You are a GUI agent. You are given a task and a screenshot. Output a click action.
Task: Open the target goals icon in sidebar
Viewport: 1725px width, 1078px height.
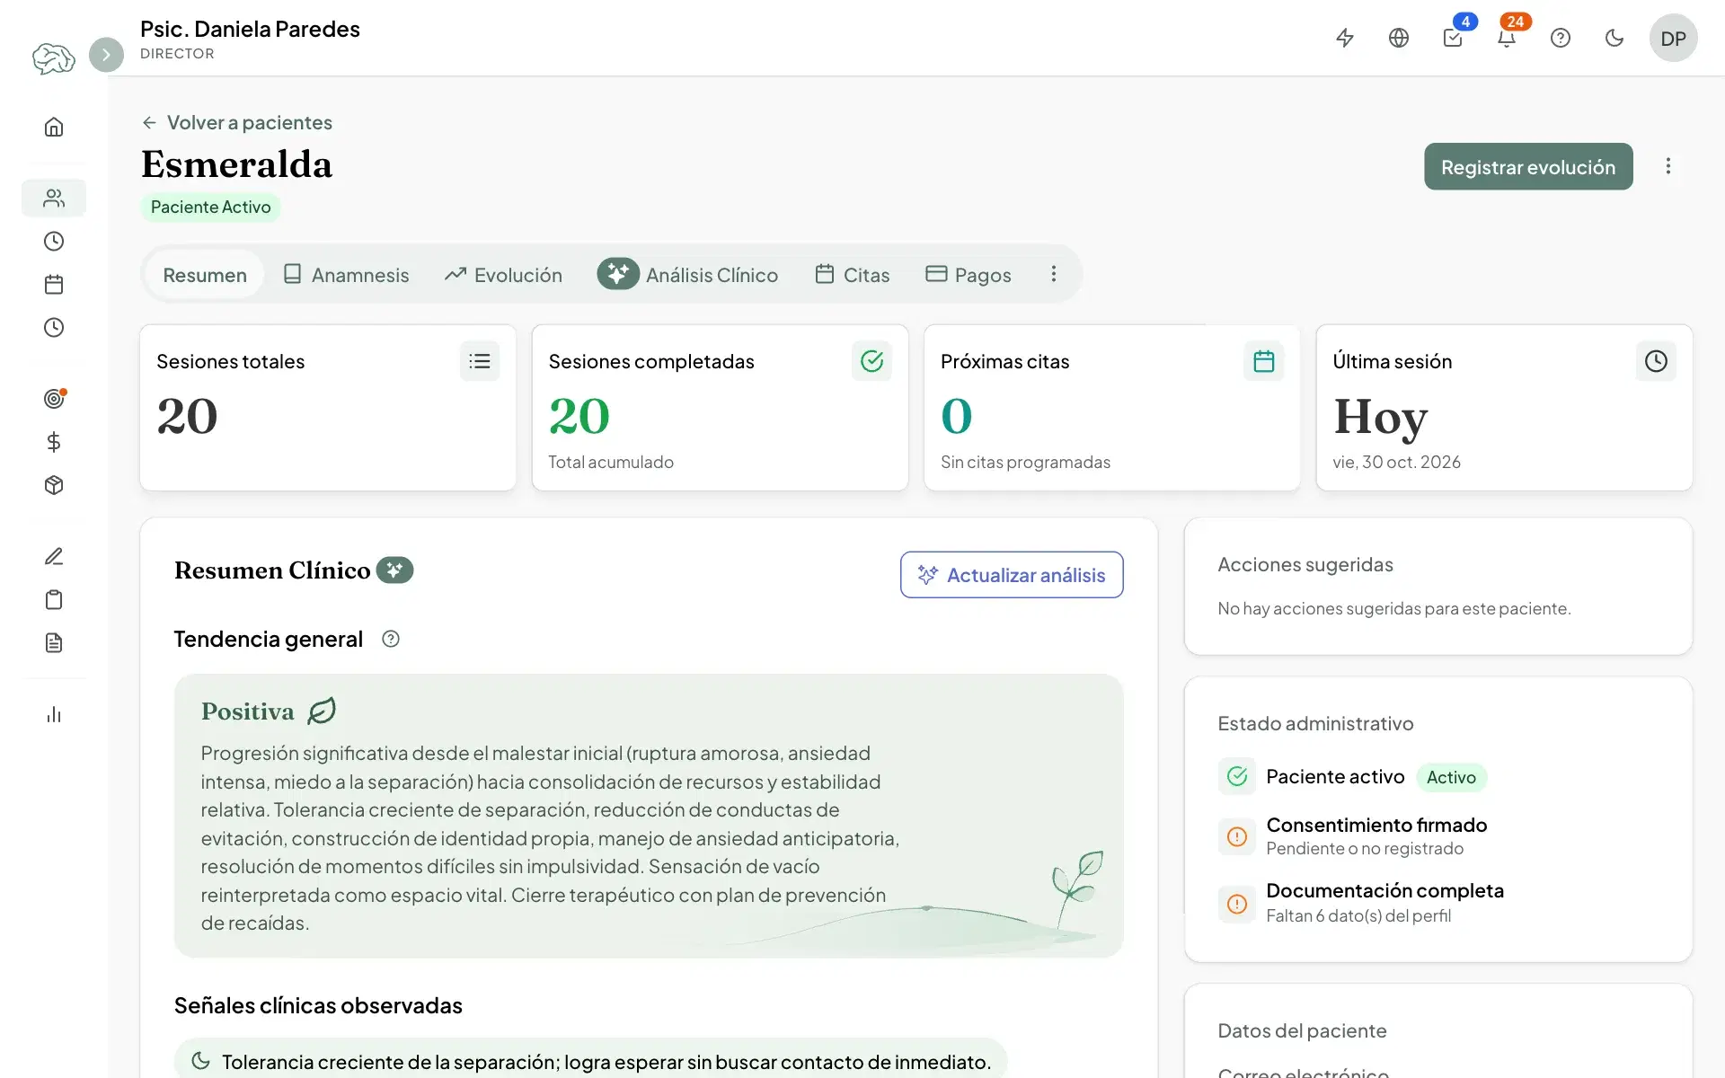(x=54, y=399)
